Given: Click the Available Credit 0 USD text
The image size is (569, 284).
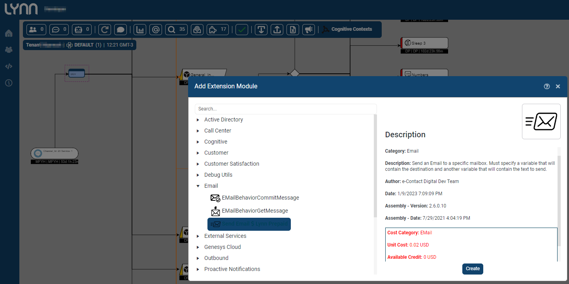Looking at the screenshot, I should coord(412,257).
